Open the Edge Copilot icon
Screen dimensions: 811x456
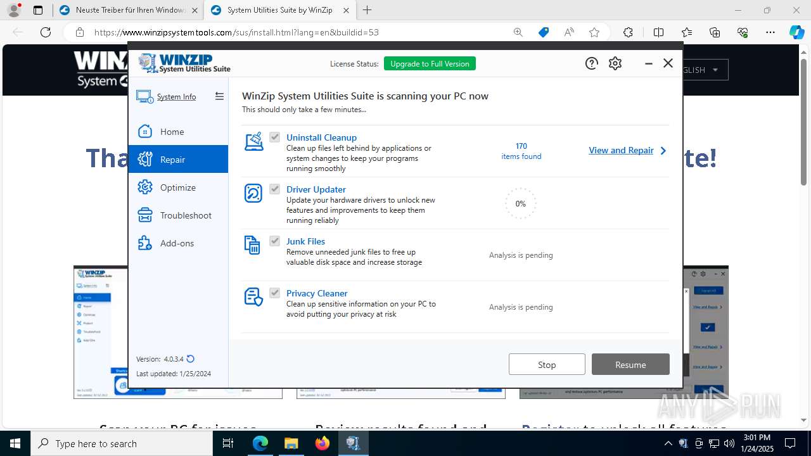tap(796, 32)
